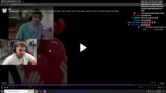Click yvng_sir808 username in chat
The height and width of the screenshot is (93, 166).
(x=136, y=16)
